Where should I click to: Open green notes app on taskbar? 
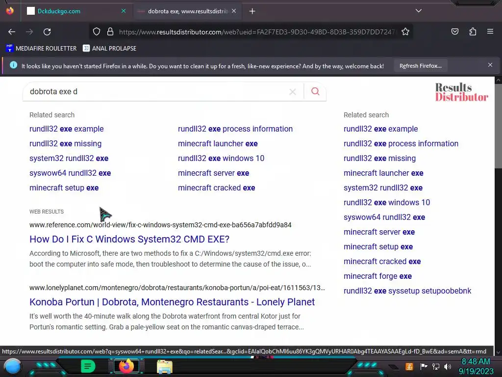click(x=88, y=366)
